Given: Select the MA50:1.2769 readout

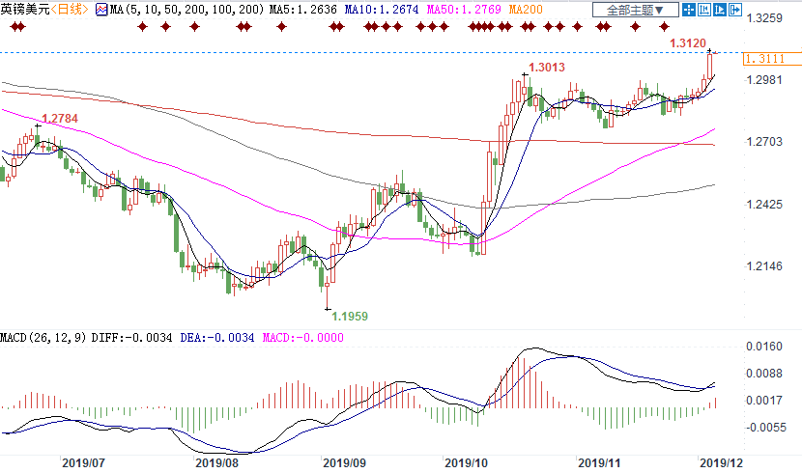Looking at the screenshot, I should (x=464, y=10).
